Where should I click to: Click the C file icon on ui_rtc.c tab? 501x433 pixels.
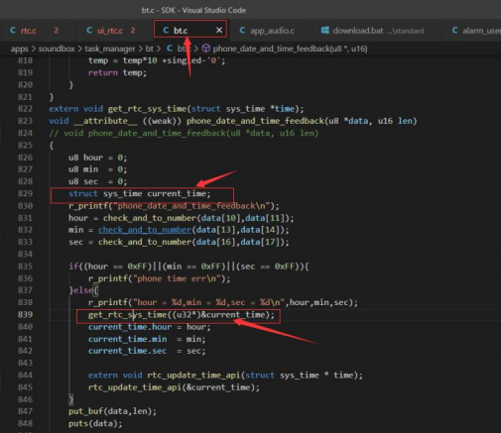click(89, 31)
